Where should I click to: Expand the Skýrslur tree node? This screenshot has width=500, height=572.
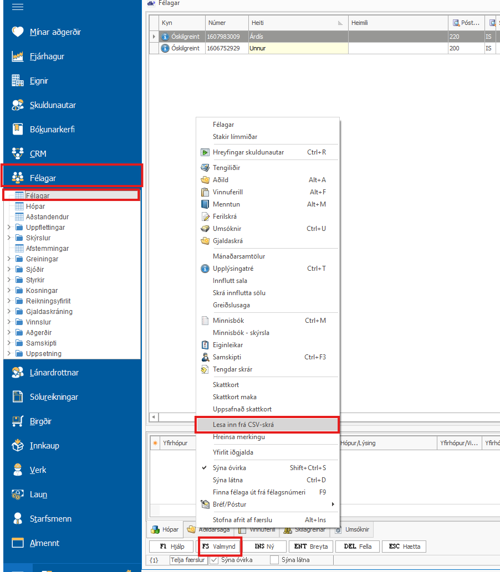pyautogui.click(x=8, y=238)
